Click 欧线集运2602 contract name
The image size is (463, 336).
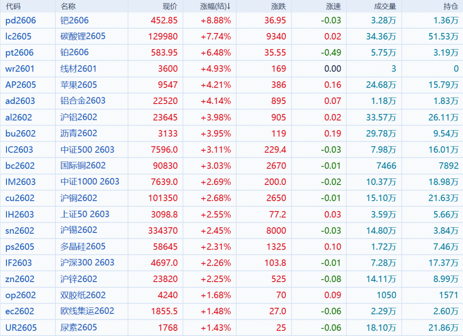click(87, 311)
